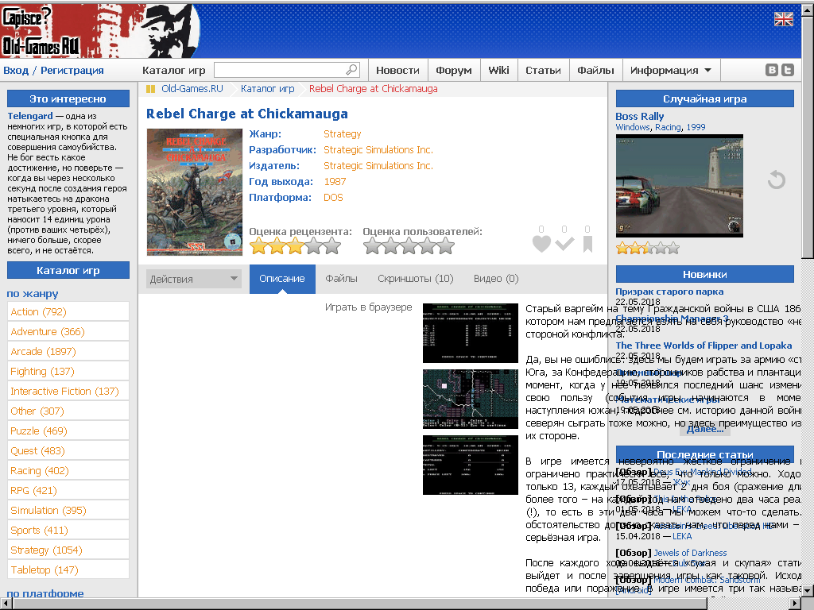Browse the Quest (483) genre
814x610 pixels.
[x=68, y=451]
